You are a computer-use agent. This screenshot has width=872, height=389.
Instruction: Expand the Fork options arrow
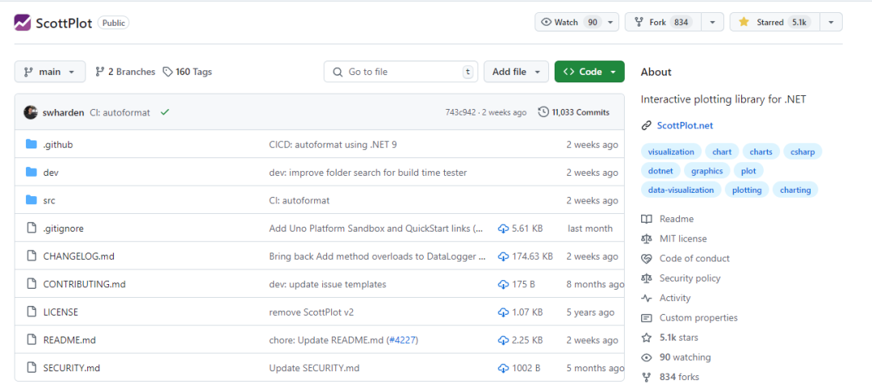(x=712, y=23)
